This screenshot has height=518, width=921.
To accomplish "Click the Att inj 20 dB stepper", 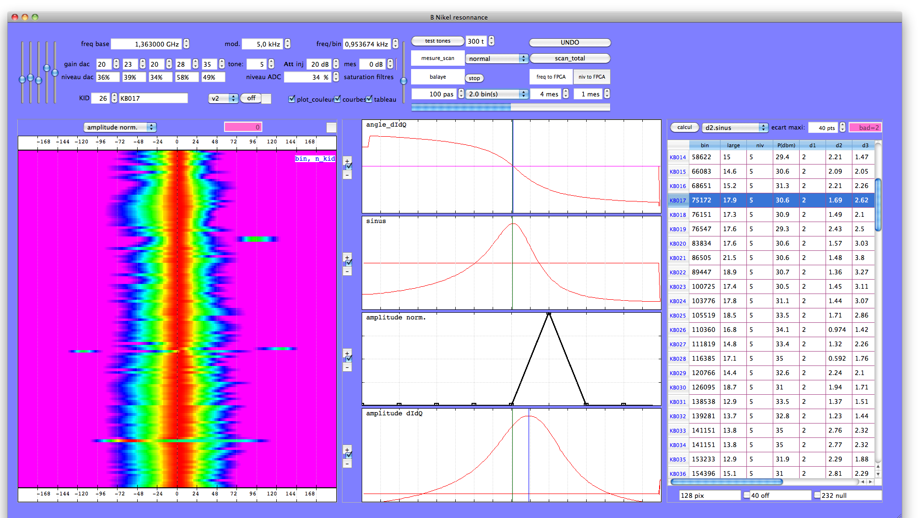I will [336, 64].
